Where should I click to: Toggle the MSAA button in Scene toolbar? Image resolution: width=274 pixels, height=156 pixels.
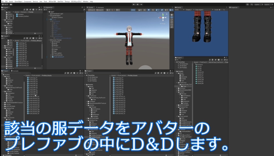click(133, 10)
